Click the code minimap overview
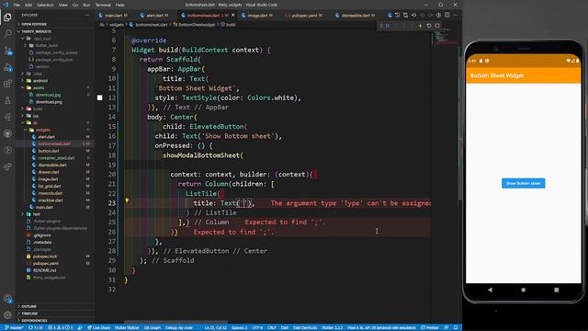Viewport: 588px width, 331px height. click(x=445, y=38)
